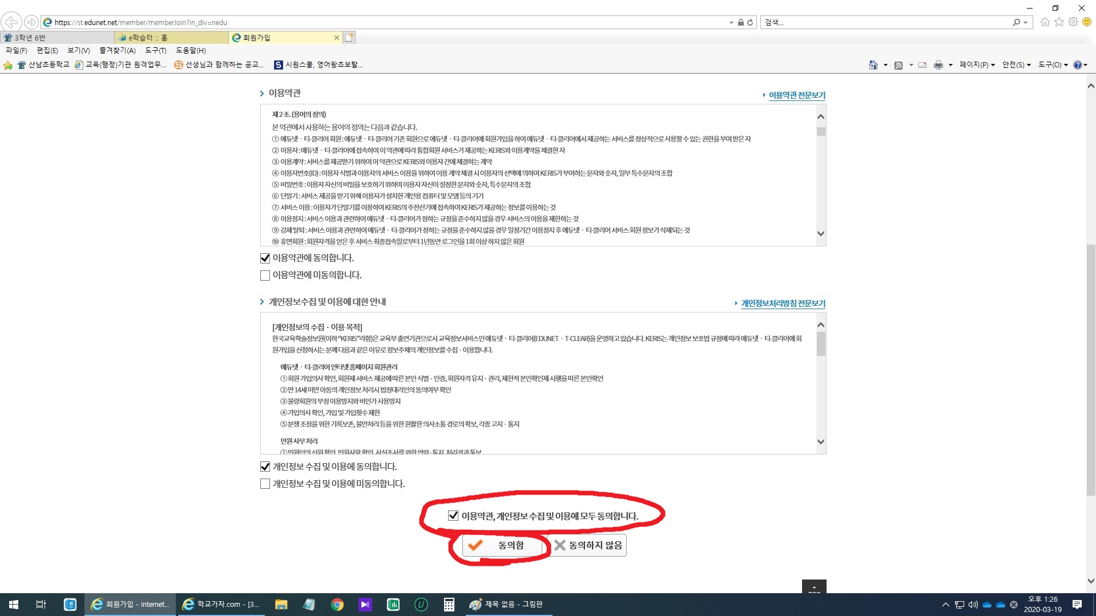
Task: Click the search magnifier icon
Action: 1016,22
